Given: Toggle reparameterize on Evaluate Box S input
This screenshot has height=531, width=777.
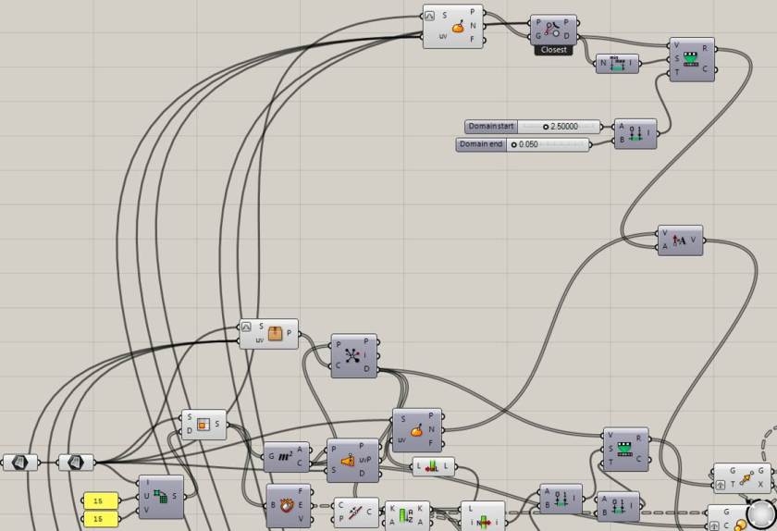Looking at the screenshot, I should click(x=246, y=327).
